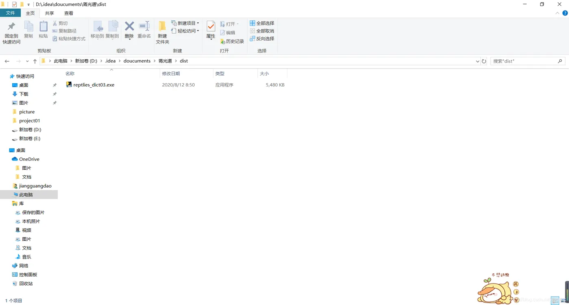Image resolution: width=569 pixels, height=305 pixels.
Task: Open the address bar history dropdown
Action: [x=478, y=61]
